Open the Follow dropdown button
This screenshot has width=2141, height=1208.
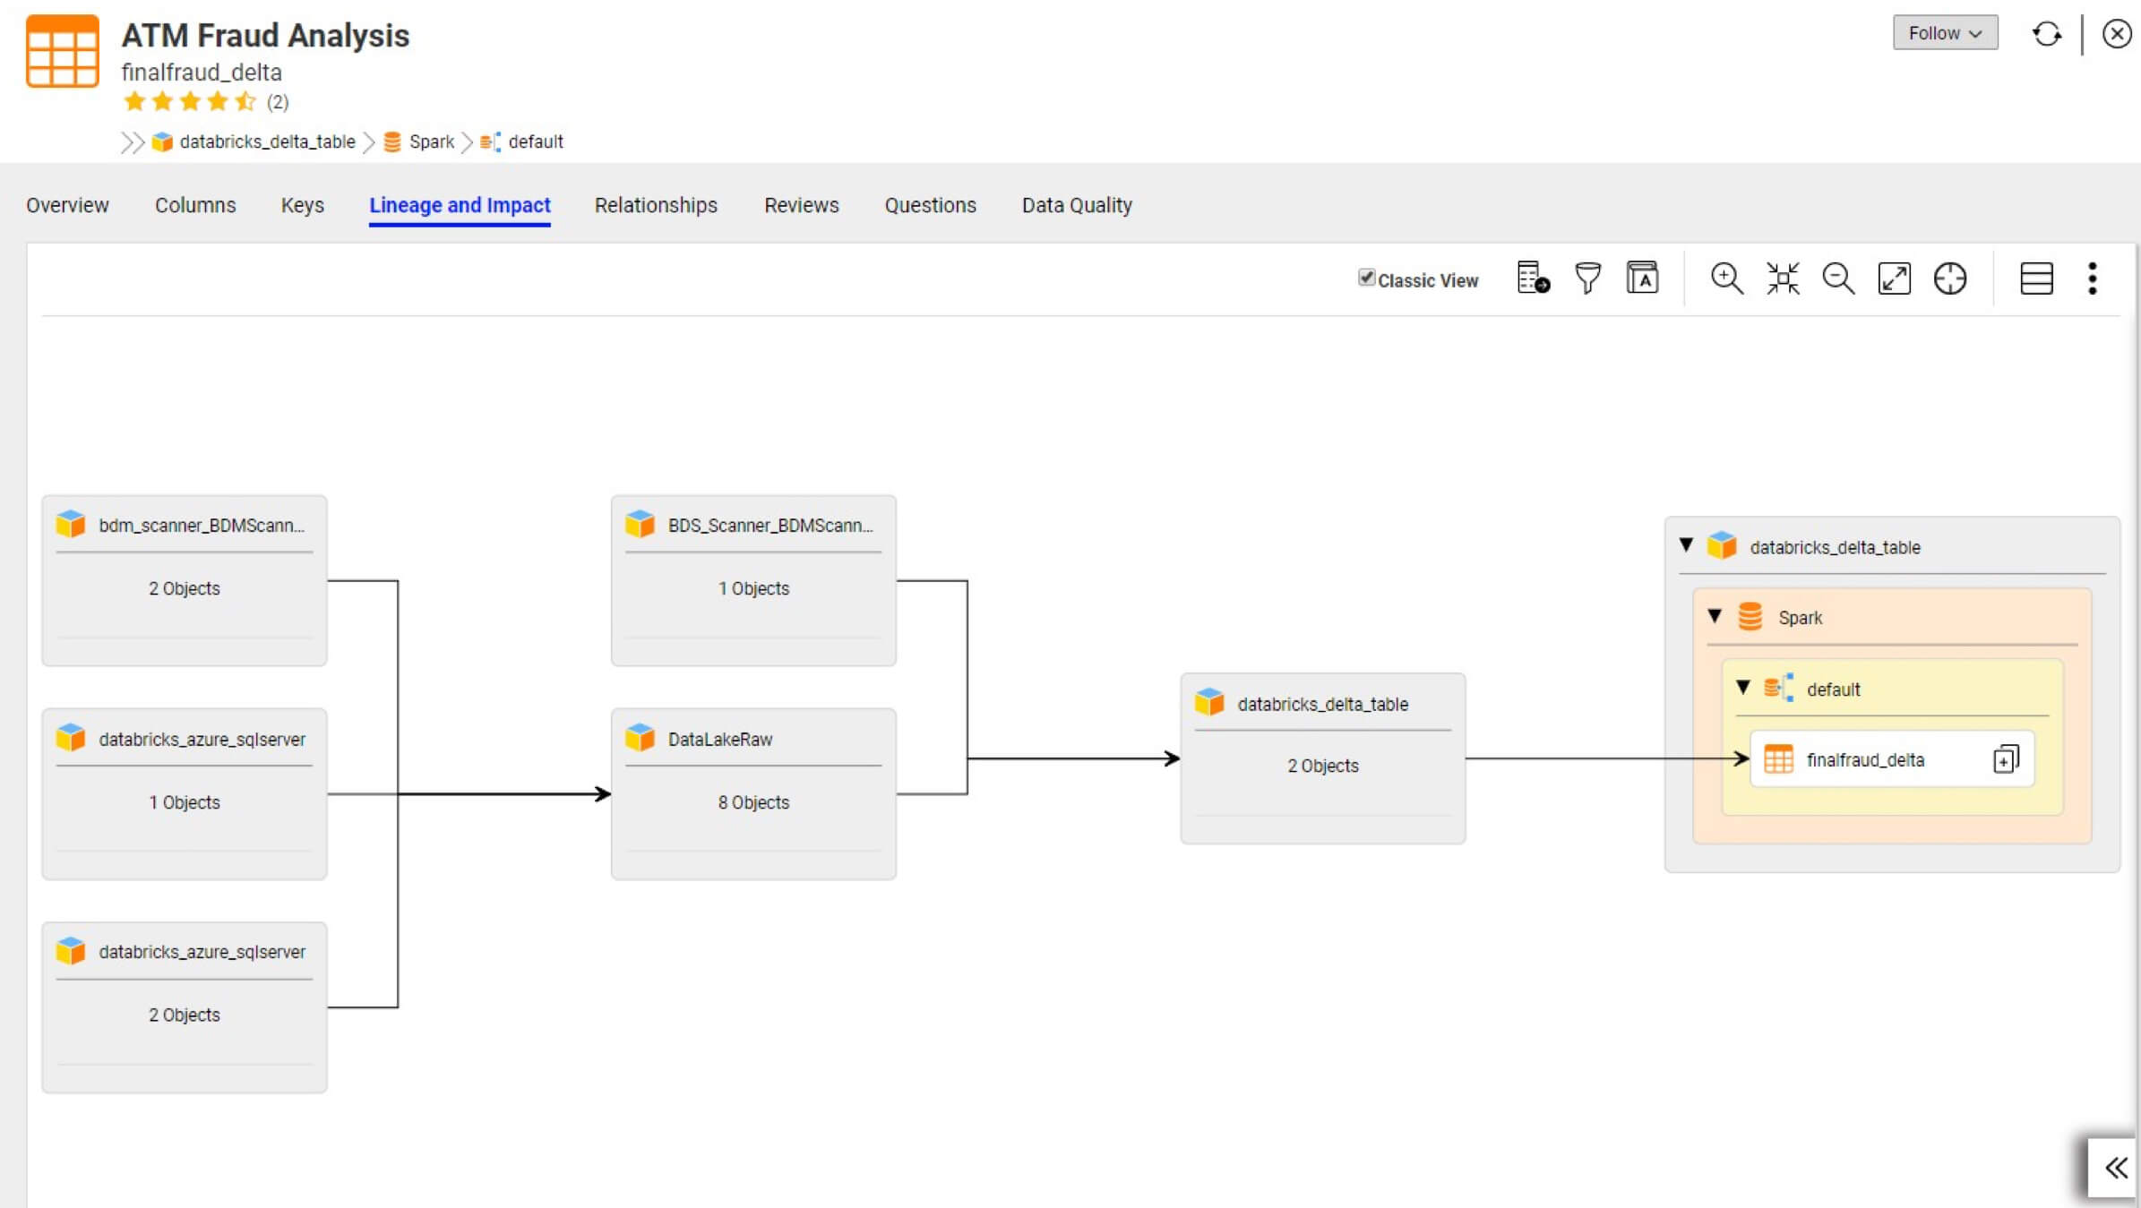(1945, 33)
